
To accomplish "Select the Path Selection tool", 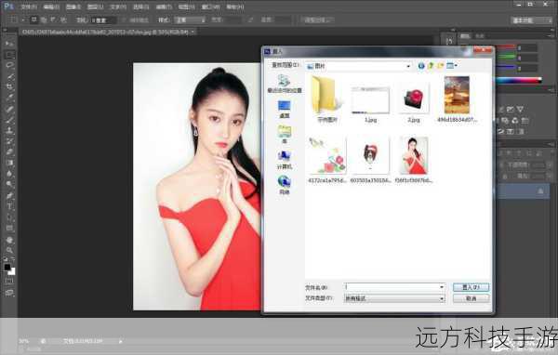I will (x=9, y=217).
